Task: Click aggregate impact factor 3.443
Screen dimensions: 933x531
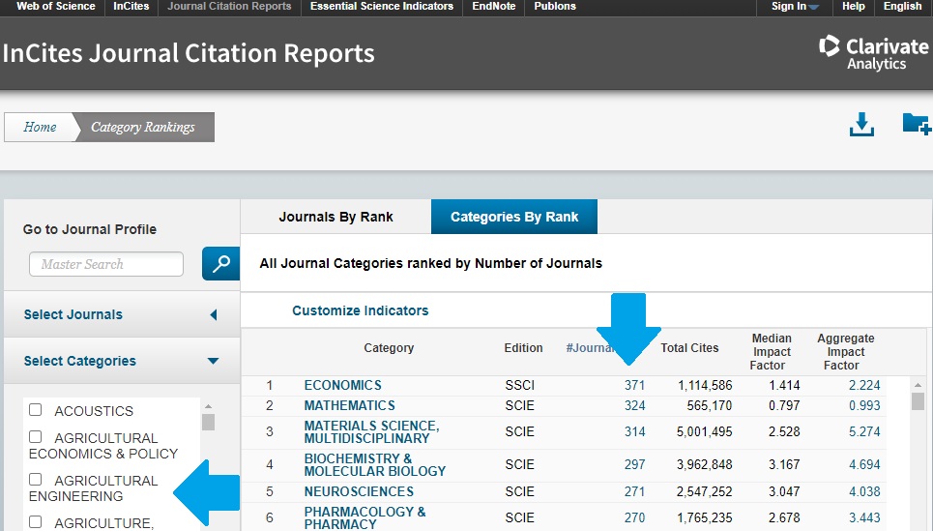Action: (864, 517)
